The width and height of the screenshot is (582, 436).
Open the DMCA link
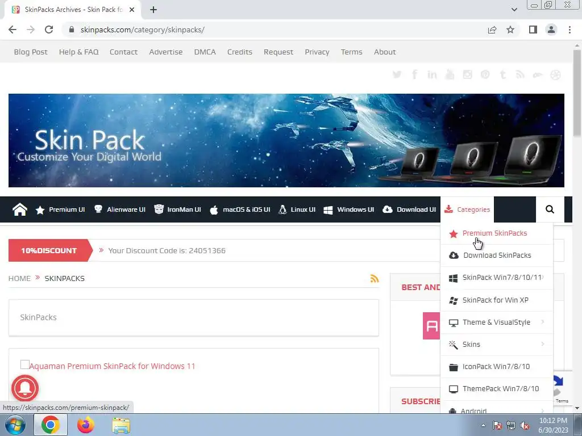click(205, 52)
